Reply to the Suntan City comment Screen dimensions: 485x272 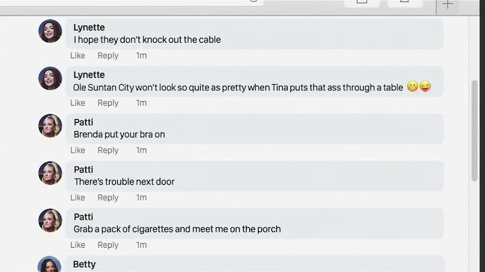(x=108, y=103)
